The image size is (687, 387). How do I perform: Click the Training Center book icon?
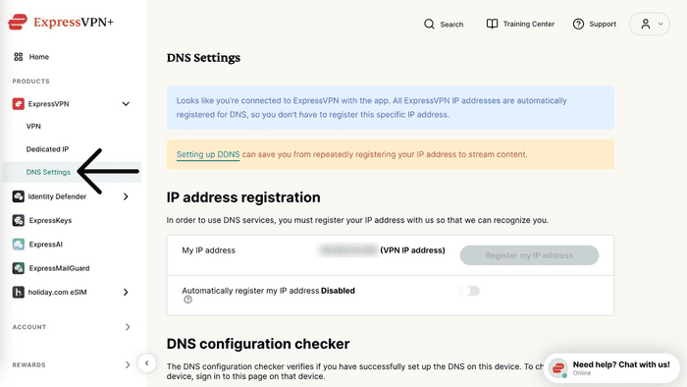click(x=492, y=24)
